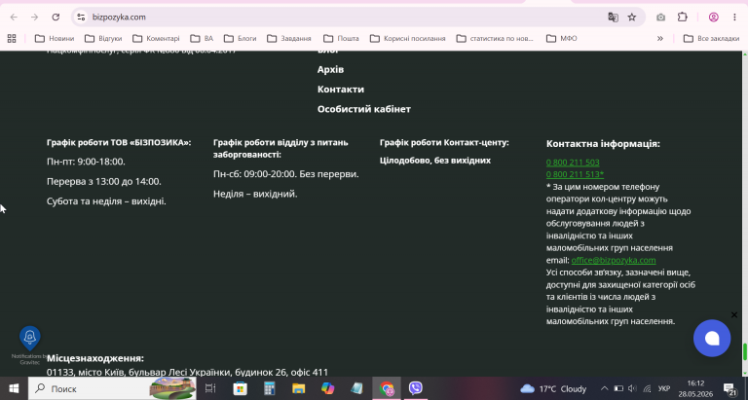This screenshot has height=400, width=748.
Task: Open the Контакти footer link
Action: tap(341, 90)
